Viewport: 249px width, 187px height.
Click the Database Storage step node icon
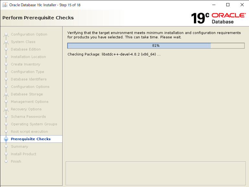[x=6, y=94]
